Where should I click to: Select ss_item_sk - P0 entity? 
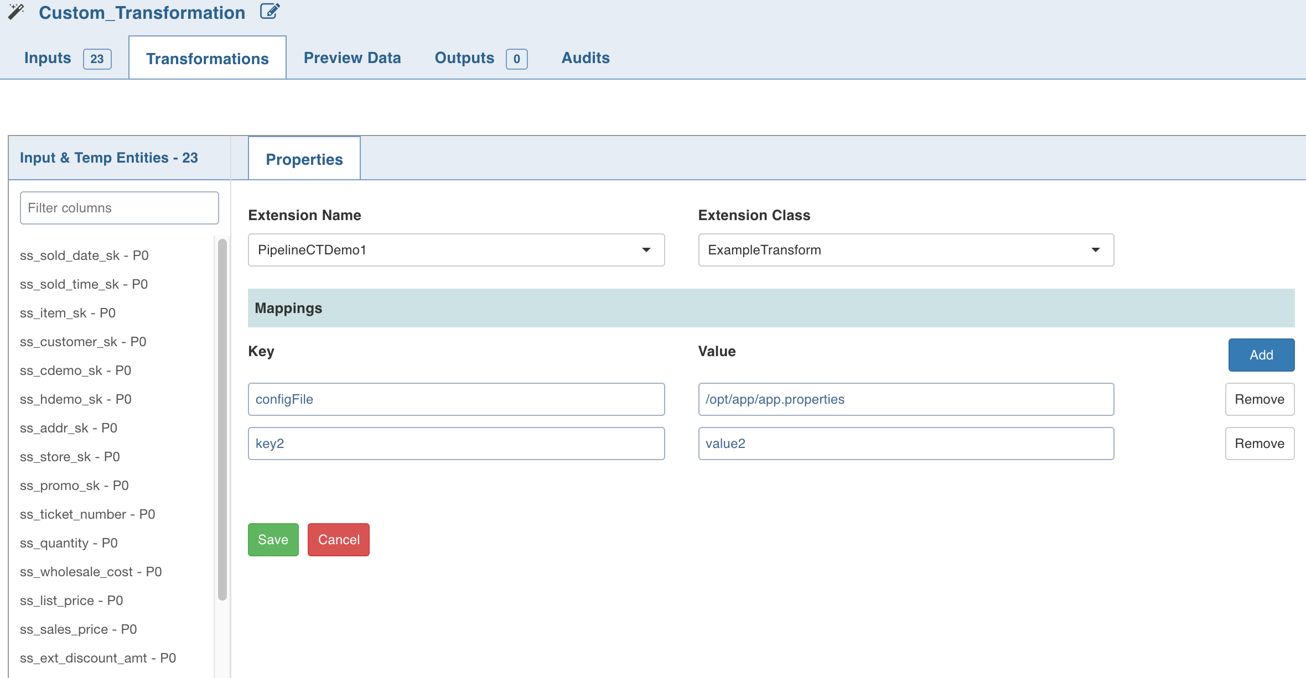(68, 313)
